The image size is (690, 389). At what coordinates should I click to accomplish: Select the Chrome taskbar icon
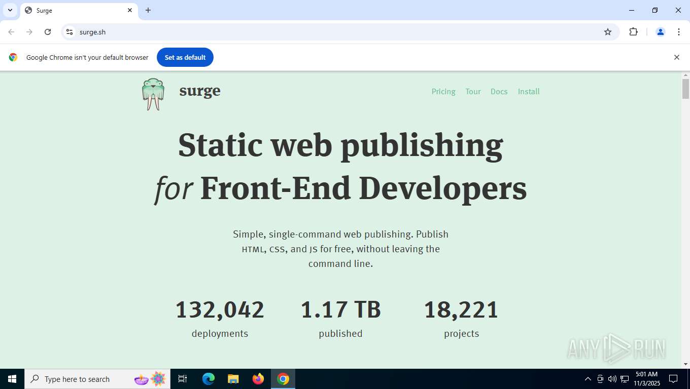[283, 379]
